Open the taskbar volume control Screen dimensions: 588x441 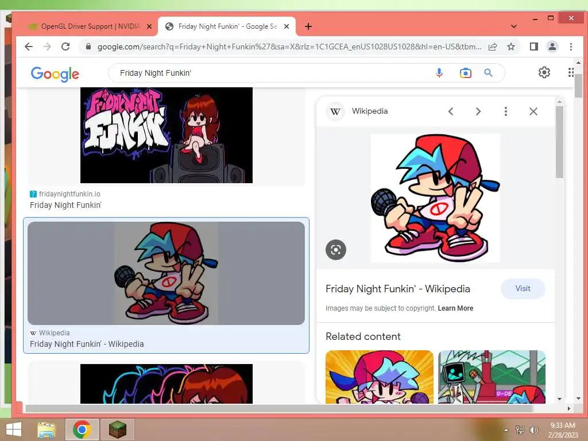coord(533,430)
